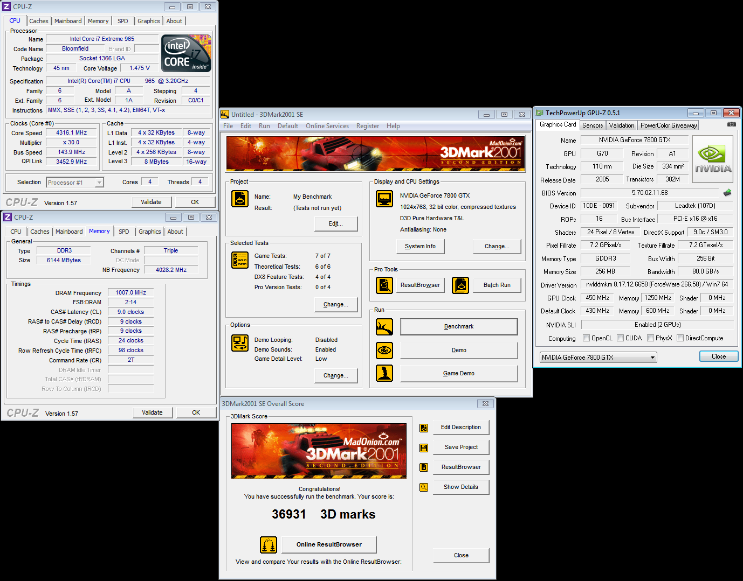Toggle the CUDA checkbox

(x=621, y=338)
